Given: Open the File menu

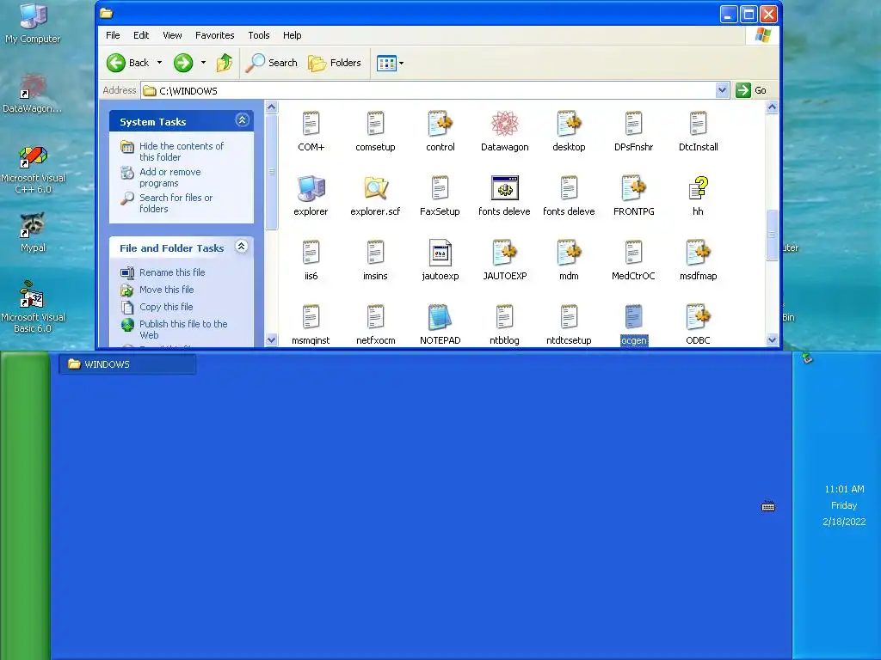Looking at the screenshot, I should 113,35.
